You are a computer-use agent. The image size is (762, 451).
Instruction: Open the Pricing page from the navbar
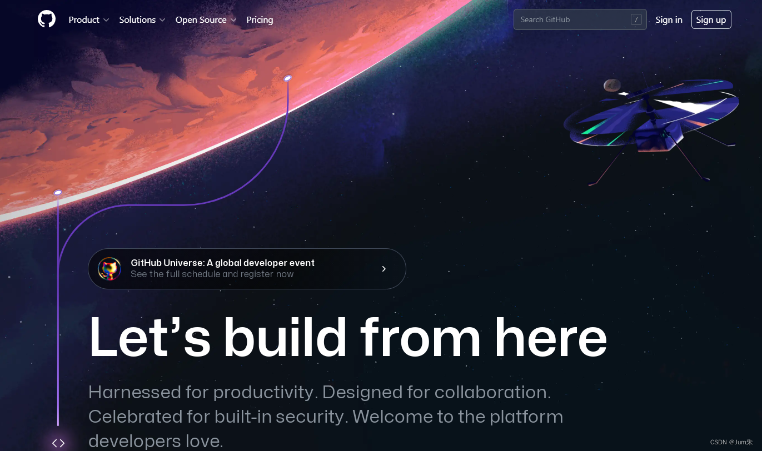click(260, 19)
